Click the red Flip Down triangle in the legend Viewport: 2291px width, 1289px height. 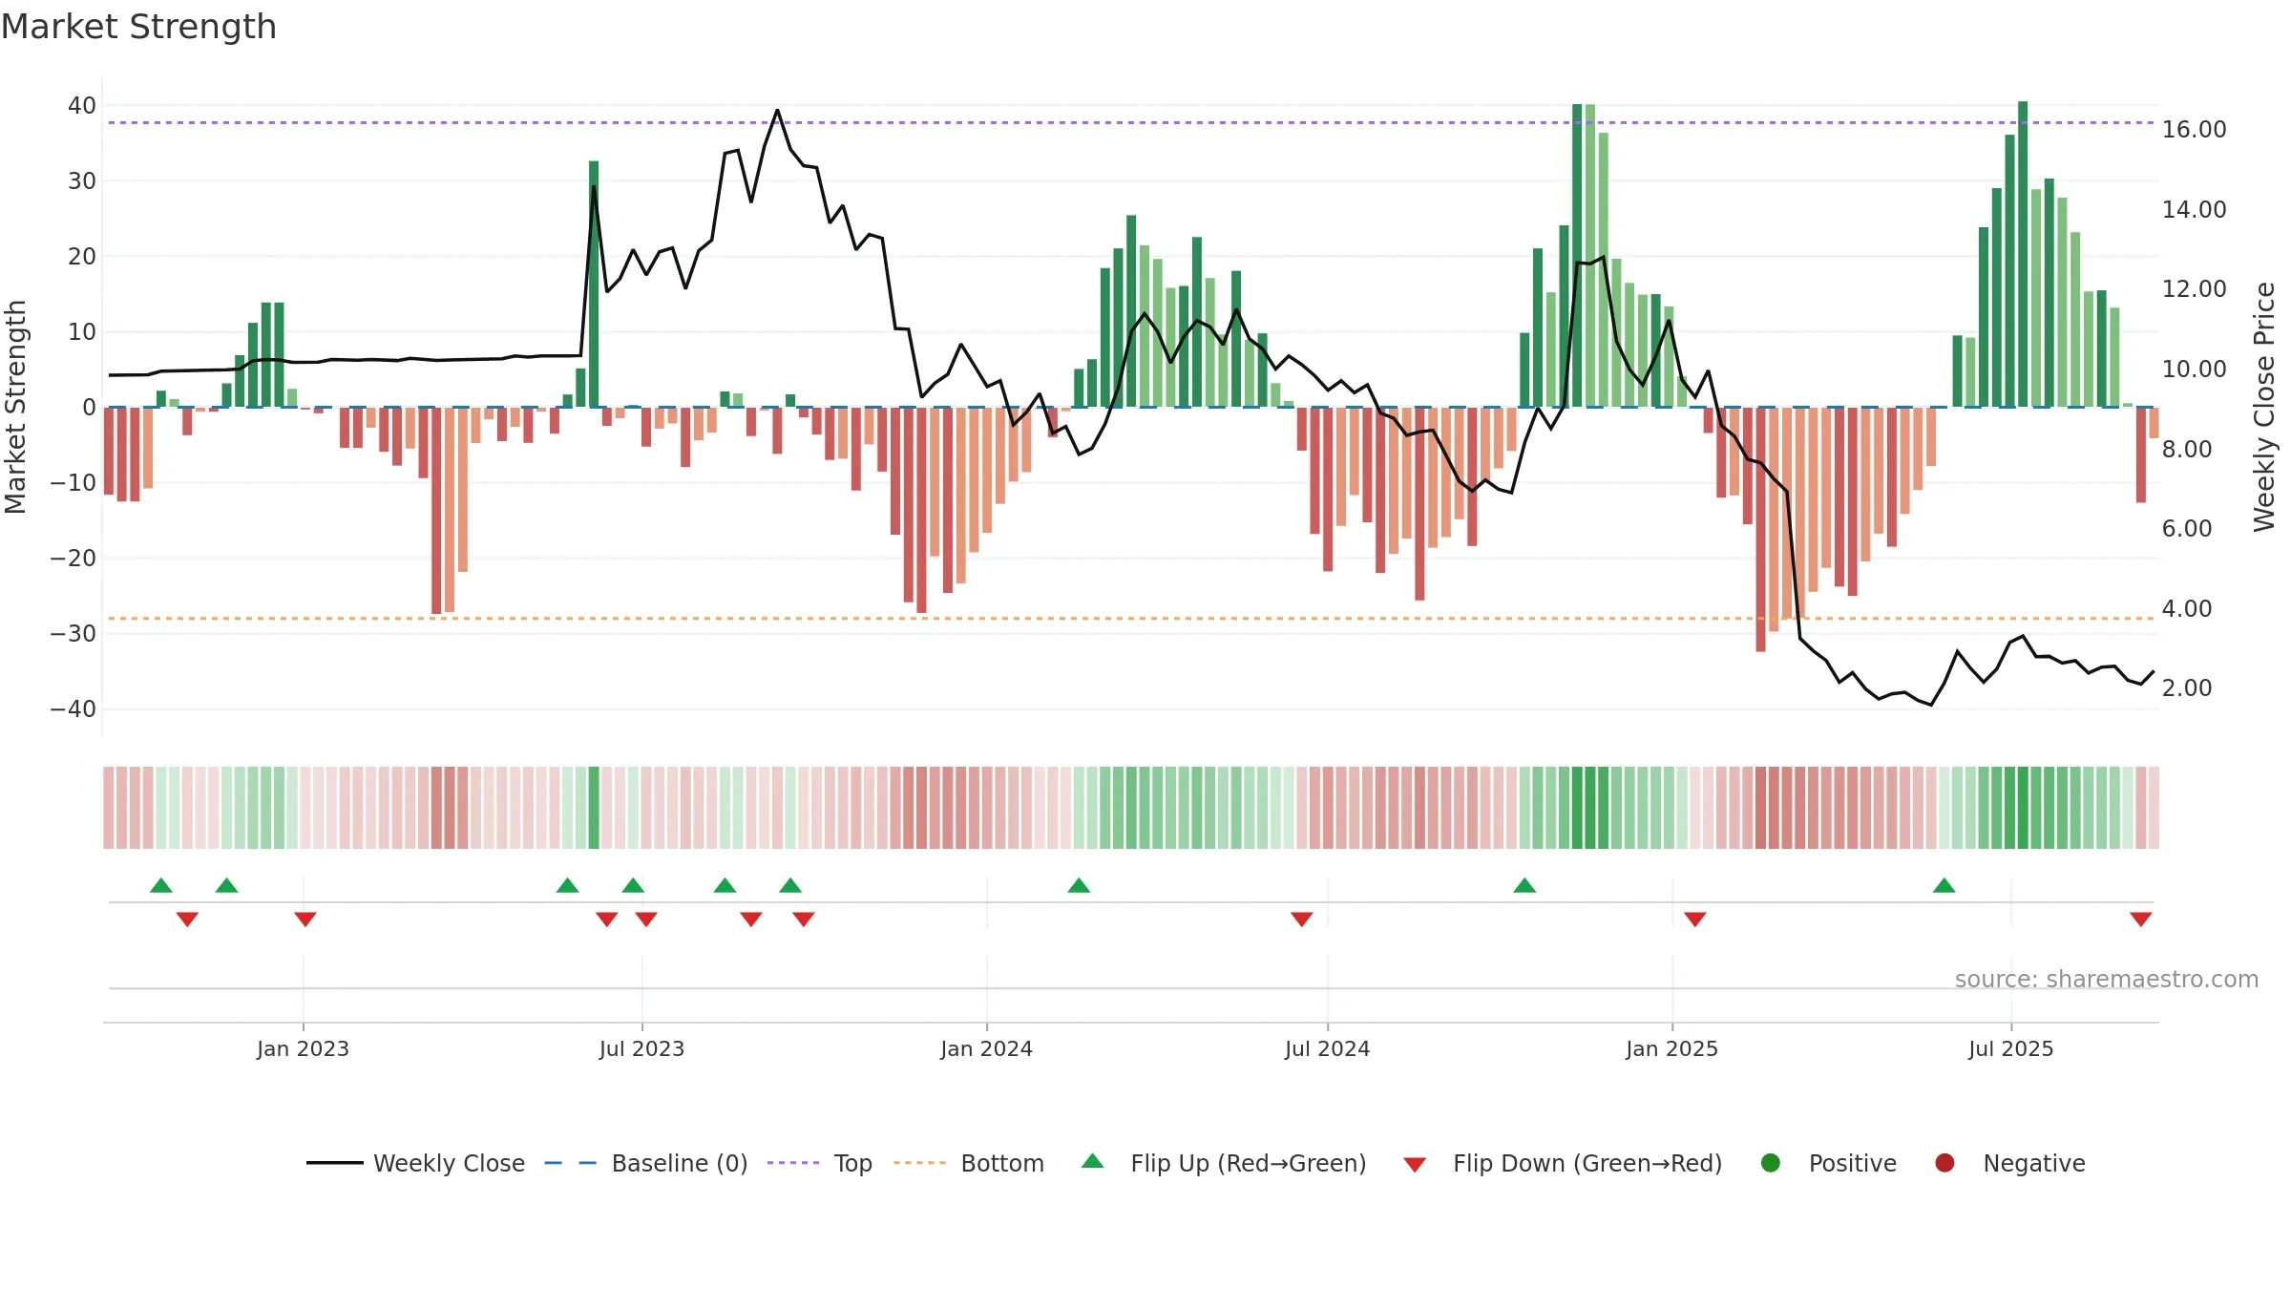[1415, 1165]
